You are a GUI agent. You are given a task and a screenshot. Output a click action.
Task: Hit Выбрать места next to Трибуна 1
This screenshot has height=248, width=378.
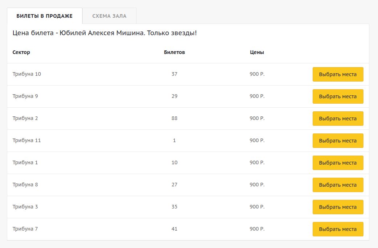(338, 163)
